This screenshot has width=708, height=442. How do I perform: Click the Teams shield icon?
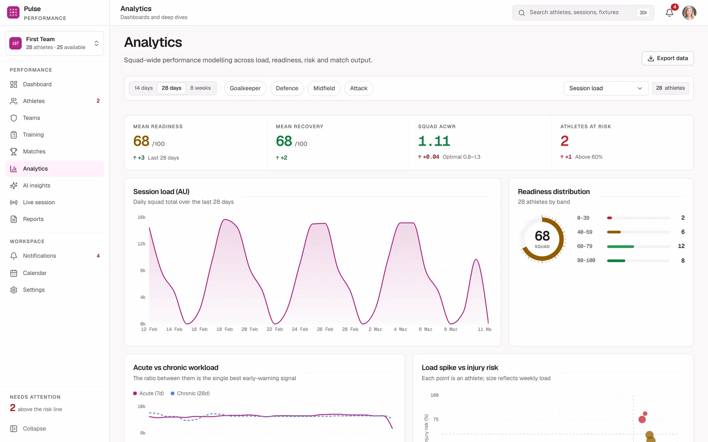pyautogui.click(x=14, y=118)
